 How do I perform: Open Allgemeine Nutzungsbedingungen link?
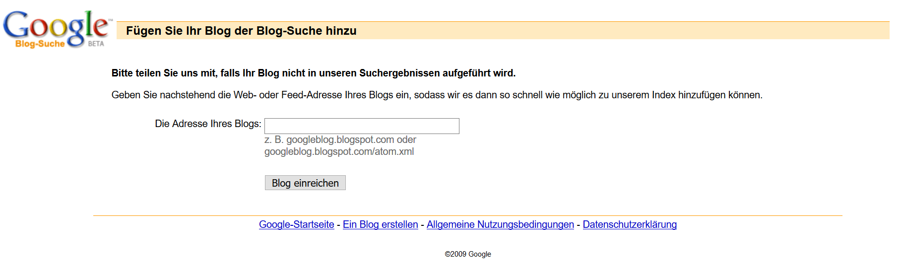(500, 224)
